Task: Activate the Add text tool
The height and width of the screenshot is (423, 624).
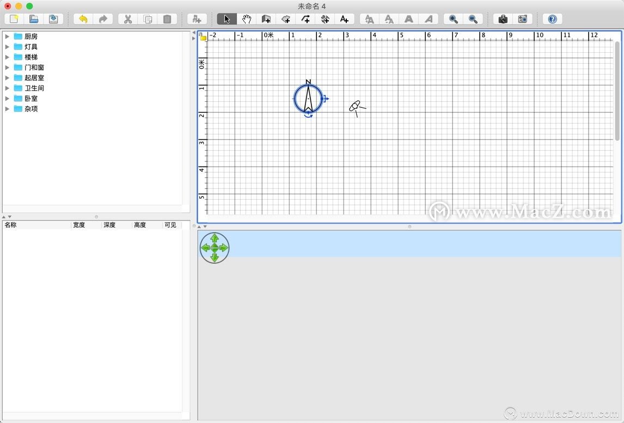Action: tap(344, 19)
